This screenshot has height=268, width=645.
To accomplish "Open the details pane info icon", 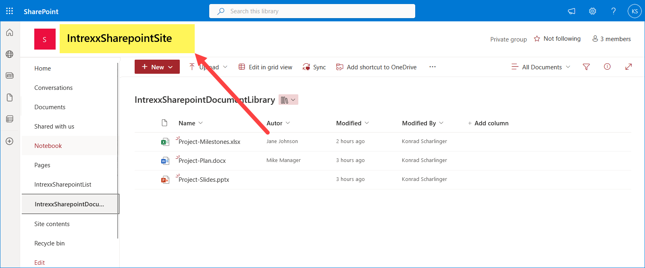I will (607, 67).
